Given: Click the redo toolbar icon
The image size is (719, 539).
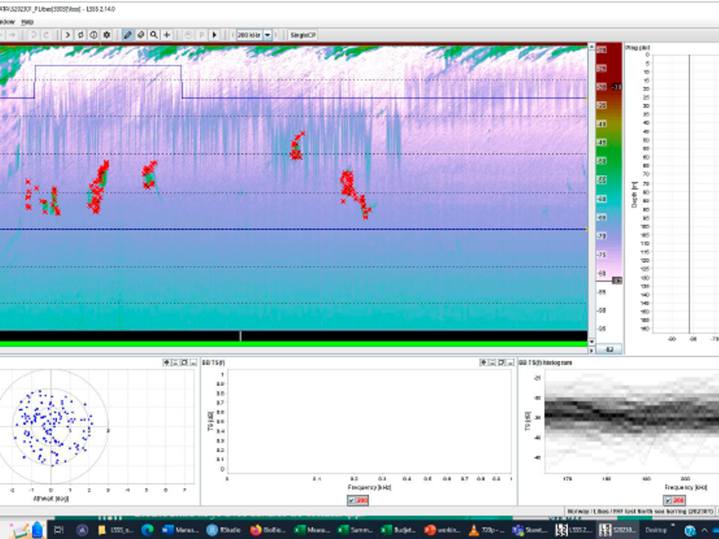Looking at the screenshot, I should tap(46, 35).
